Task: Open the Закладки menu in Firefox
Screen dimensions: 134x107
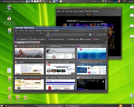Action: point(39,30)
